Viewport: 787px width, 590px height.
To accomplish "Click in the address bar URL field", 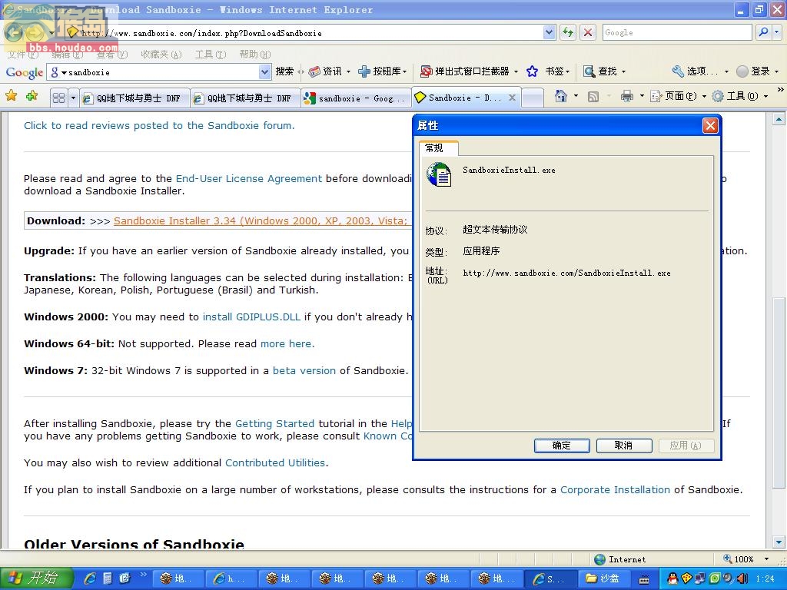I will point(310,33).
